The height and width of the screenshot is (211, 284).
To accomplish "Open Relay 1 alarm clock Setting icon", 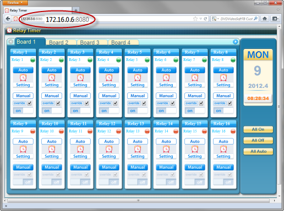I will (x=23, y=77).
